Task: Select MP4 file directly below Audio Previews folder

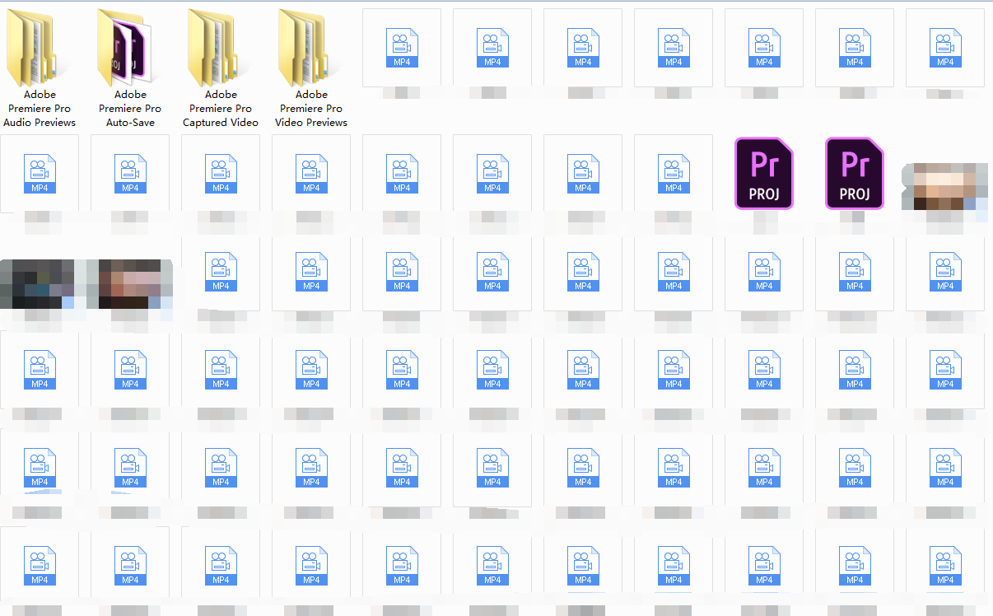Action: click(x=40, y=174)
